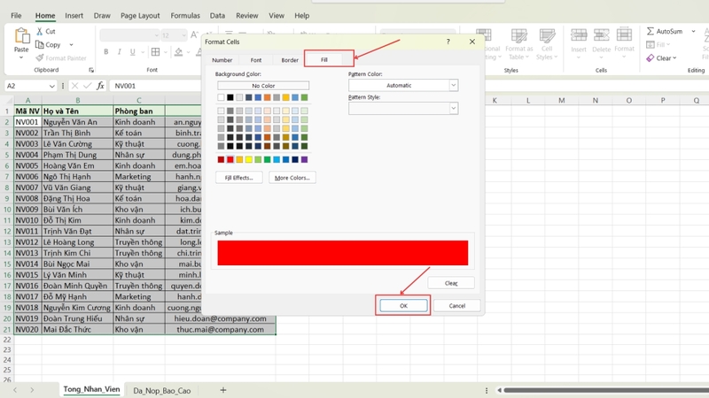Viewport: 709px width, 398px height.
Task: Open More Colors dialog
Action: point(292,178)
